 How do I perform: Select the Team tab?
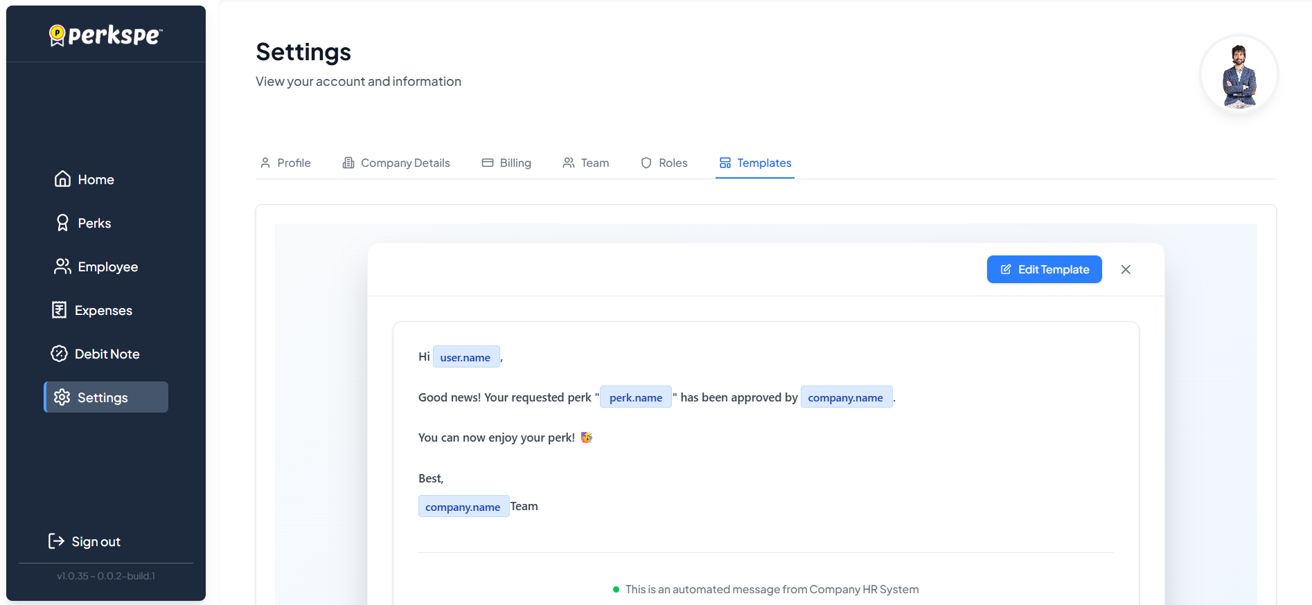(x=586, y=163)
